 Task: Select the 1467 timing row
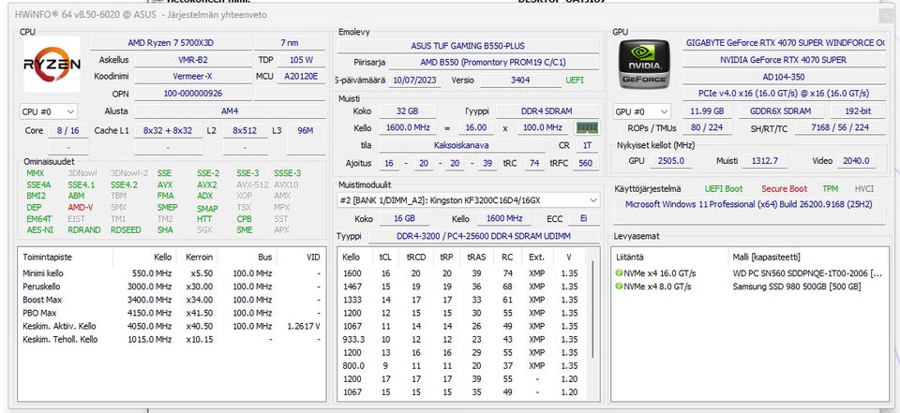coord(462,287)
